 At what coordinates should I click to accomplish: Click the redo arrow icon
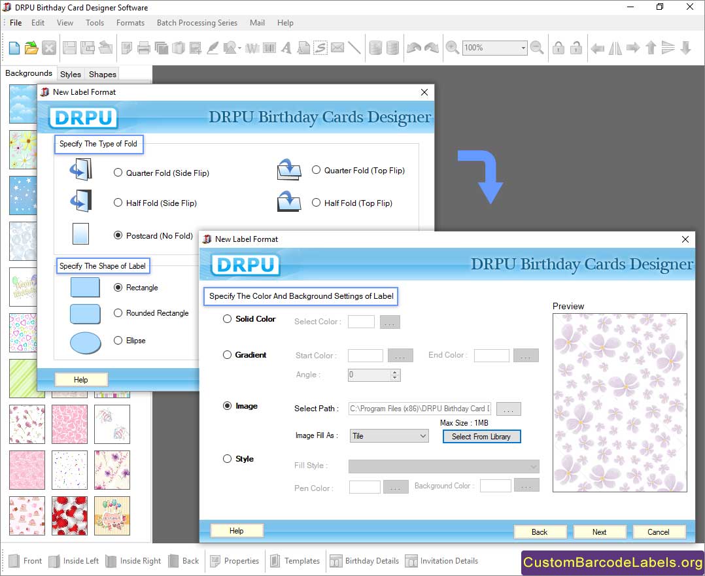432,48
